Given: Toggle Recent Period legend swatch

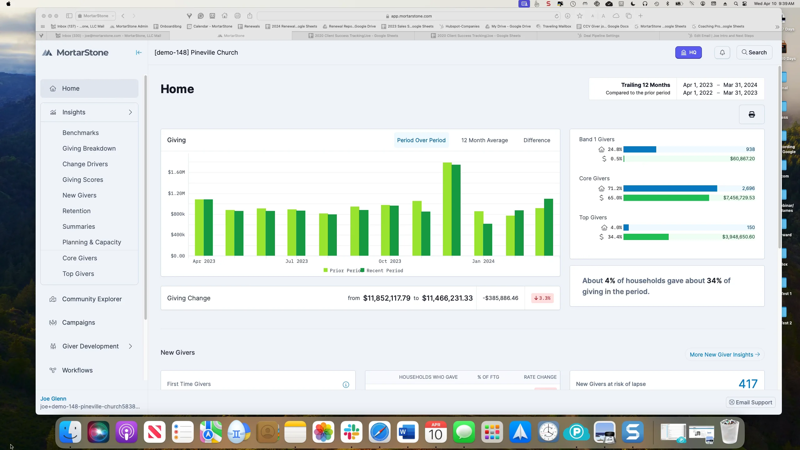Looking at the screenshot, I should click(362, 270).
